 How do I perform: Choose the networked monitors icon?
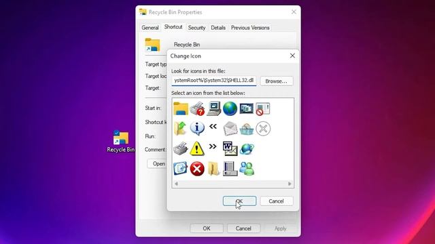click(x=247, y=108)
